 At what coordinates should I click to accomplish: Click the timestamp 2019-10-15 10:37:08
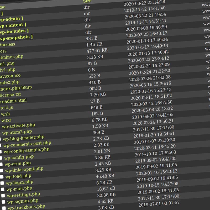pos(158,185)
